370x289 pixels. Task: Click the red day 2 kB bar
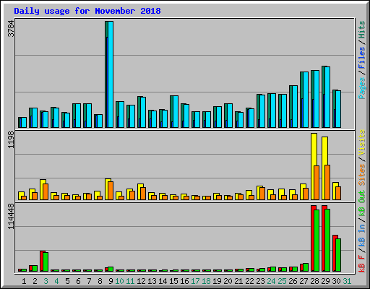point(30,268)
